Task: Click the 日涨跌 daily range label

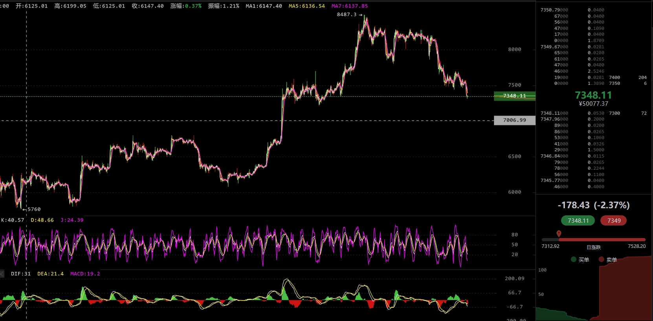Action: 594,247
